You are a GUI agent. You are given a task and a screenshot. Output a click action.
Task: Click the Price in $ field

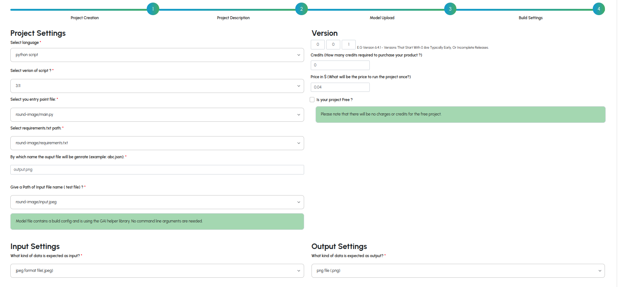tap(340, 87)
